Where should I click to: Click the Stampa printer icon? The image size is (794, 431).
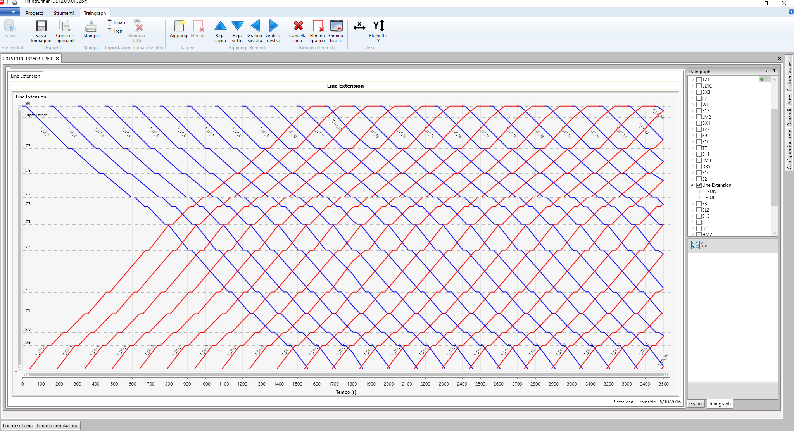(91, 26)
